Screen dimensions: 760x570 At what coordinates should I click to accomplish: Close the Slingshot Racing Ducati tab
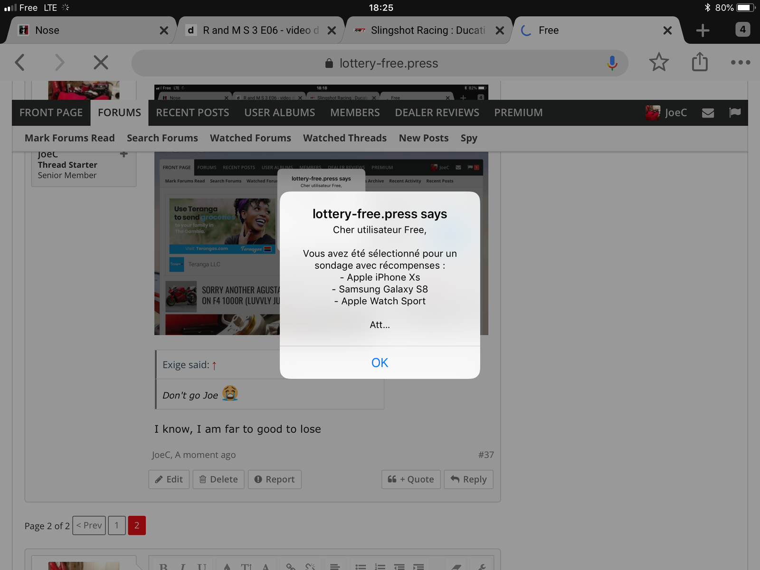(x=500, y=30)
